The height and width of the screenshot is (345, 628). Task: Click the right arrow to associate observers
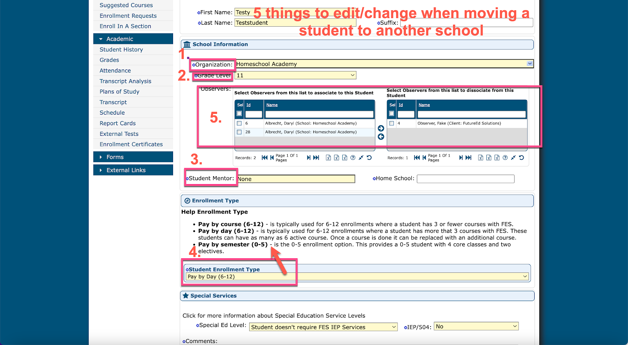click(x=381, y=128)
